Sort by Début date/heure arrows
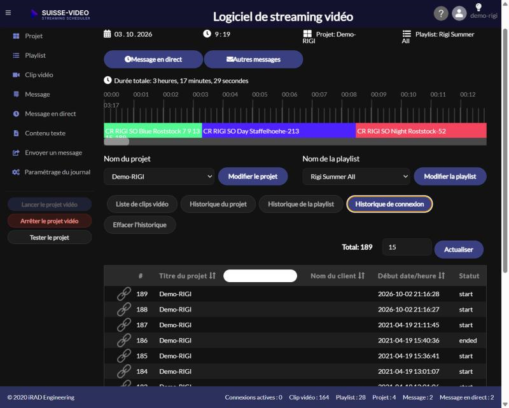509x408 pixels. pyautogui.click(x=442, y=276)
